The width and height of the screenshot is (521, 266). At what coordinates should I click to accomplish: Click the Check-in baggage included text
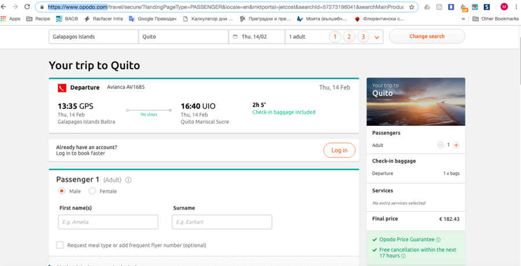pyautogui.click(x=284, y=113)
